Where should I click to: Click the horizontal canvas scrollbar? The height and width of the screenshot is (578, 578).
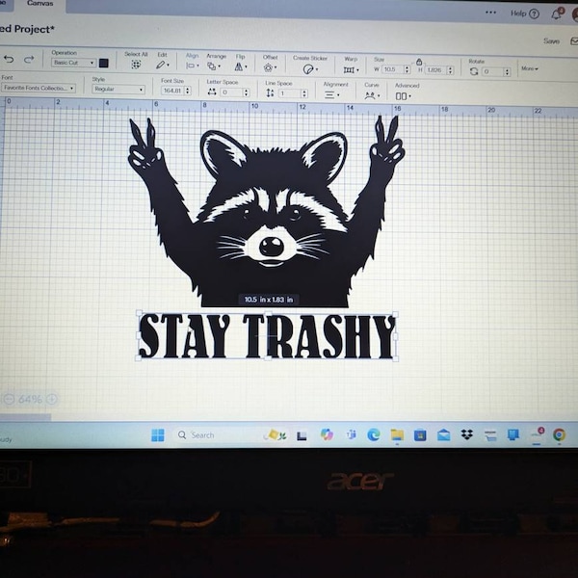click(x=25, y=417)
